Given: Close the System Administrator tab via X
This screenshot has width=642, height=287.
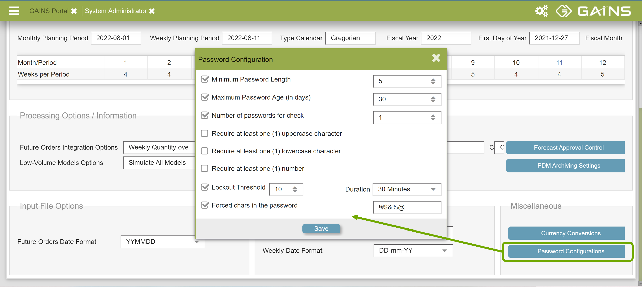Looking at the screenshot, I should (x=152, y=11).
